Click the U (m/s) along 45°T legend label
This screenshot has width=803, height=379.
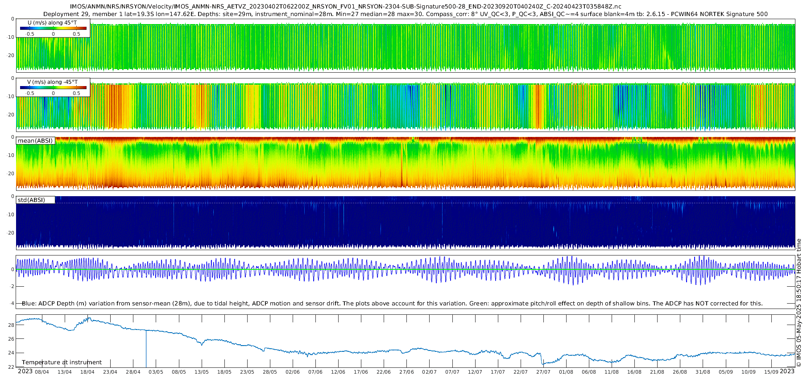(52, 23)
